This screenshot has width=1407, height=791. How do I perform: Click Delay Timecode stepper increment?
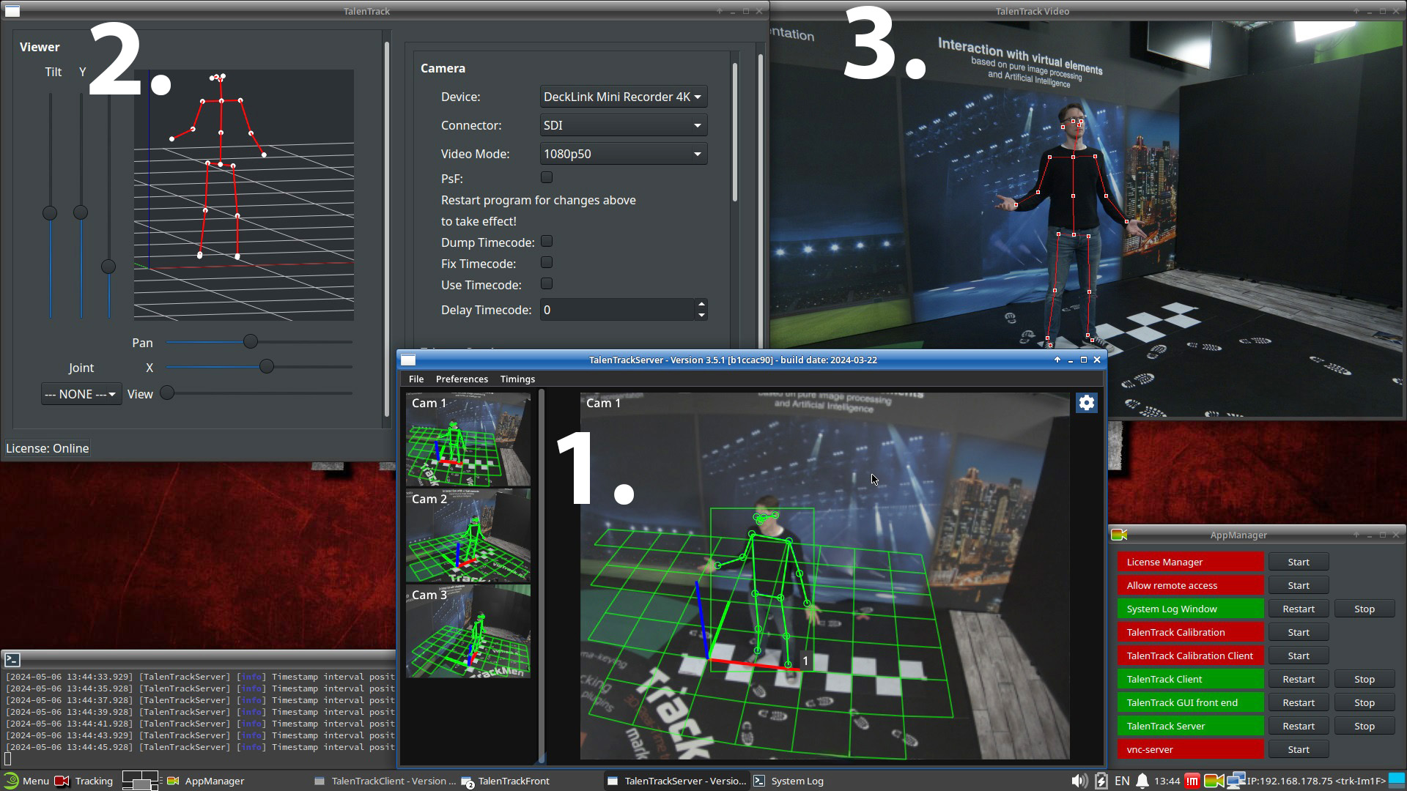[701, 303]
